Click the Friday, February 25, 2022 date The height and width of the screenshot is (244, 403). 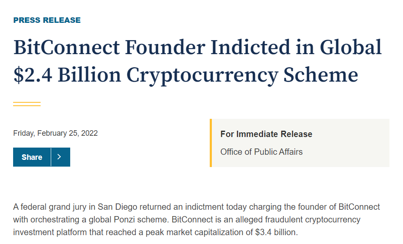[x=55, y=133]
